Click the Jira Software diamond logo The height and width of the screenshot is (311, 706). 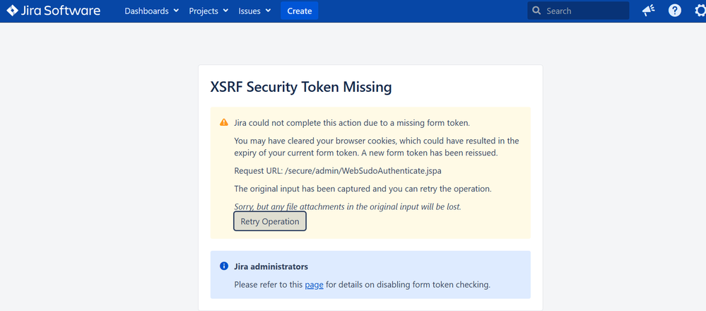click(12, 11)
